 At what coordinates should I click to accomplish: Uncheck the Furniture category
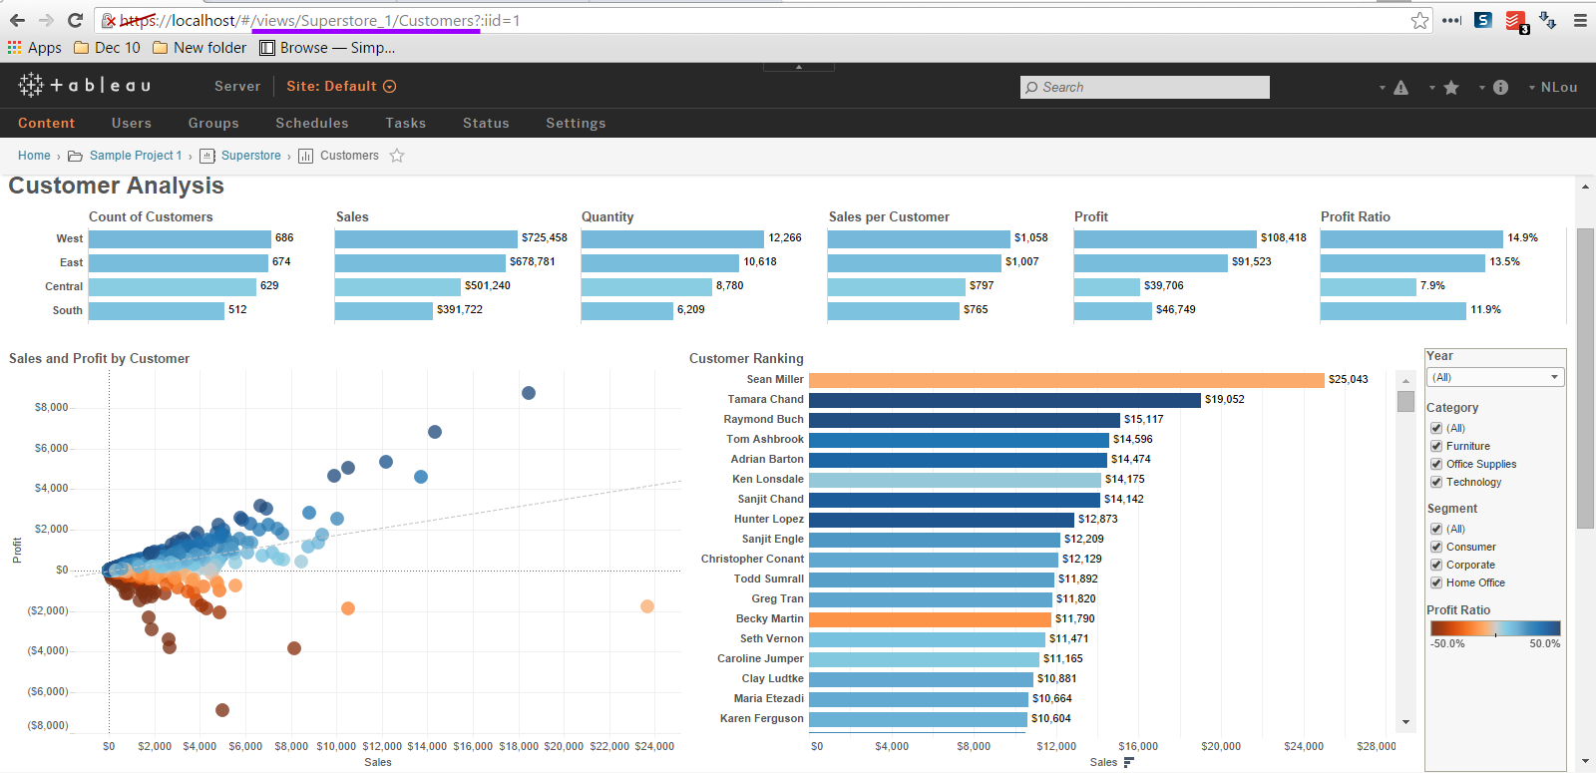(1436, 447)
